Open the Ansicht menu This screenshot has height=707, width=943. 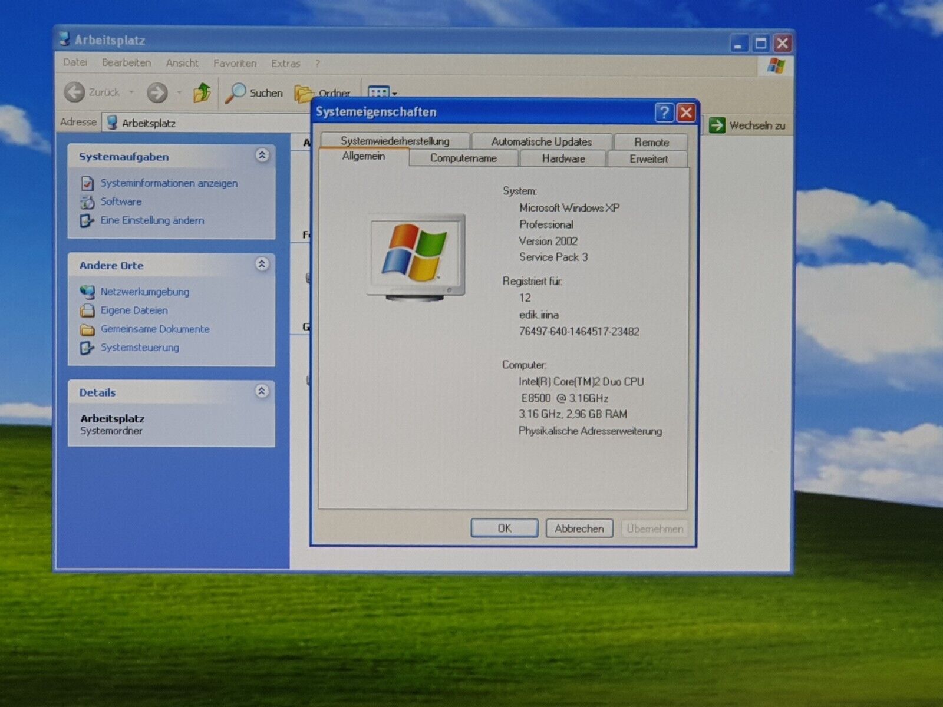coord(182,63)
